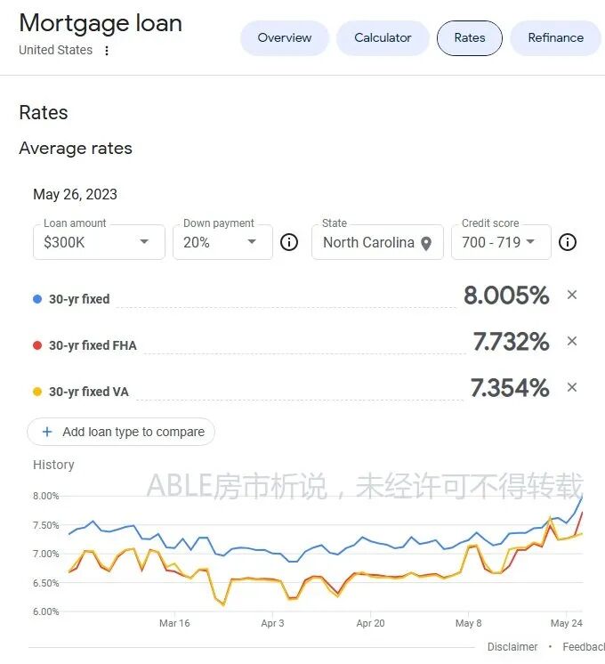Expand the Loan amount $300K dropdown
605x664 pixels.
point(99,242)
